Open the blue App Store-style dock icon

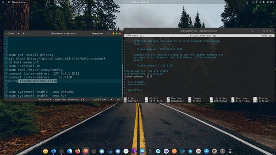[207, 151]
